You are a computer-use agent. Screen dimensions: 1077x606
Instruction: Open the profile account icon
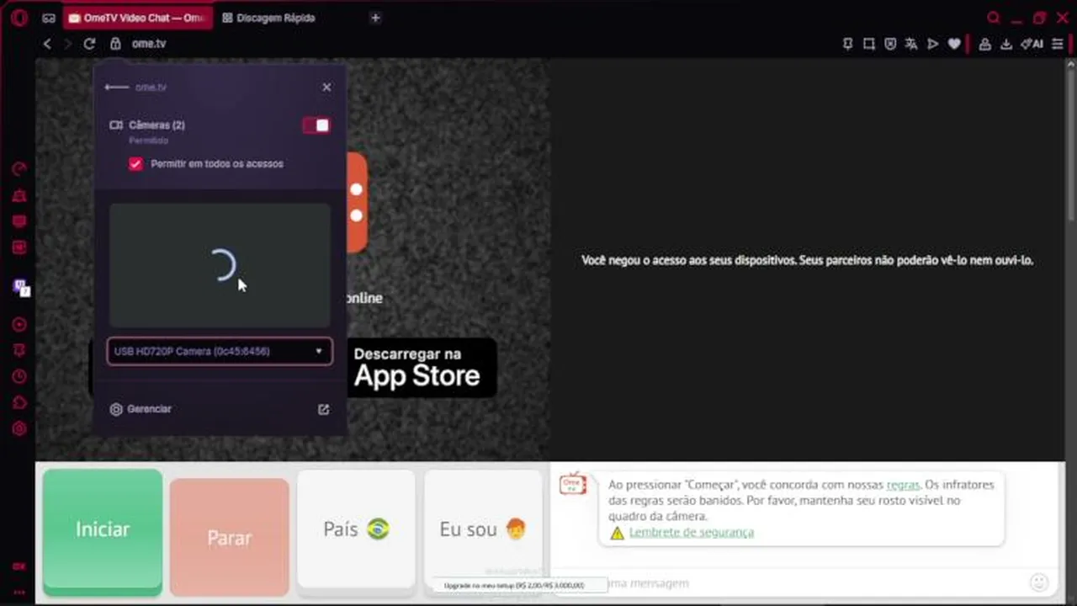(x=984, y=44)
